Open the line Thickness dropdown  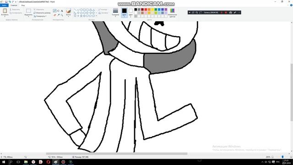tap(115, 13)
